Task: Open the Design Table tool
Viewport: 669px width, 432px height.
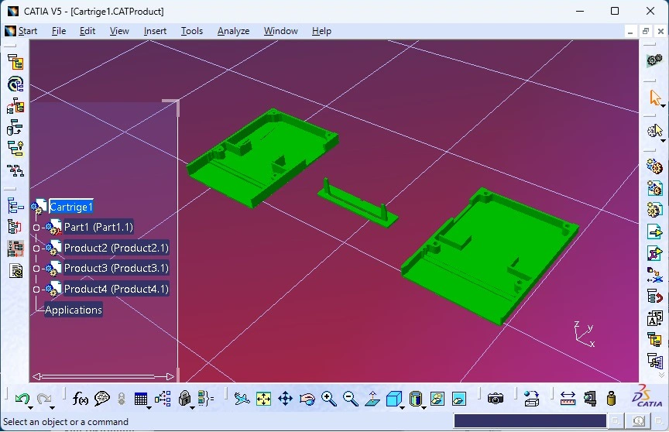Action: click(x=140, y=399)
